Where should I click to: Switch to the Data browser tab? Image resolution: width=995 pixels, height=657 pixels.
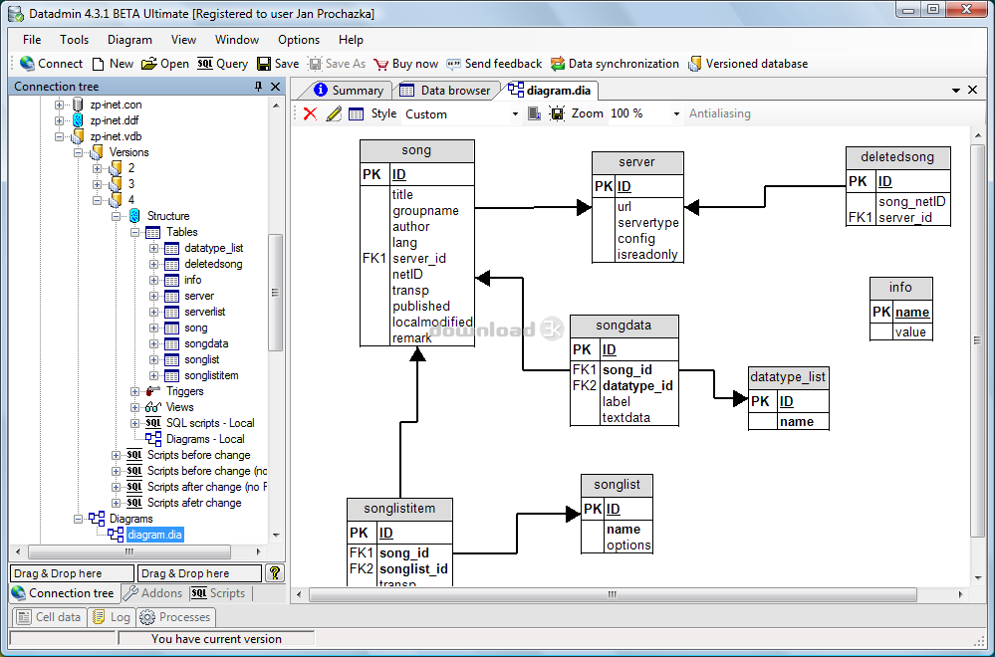click(x=446, y=91)
